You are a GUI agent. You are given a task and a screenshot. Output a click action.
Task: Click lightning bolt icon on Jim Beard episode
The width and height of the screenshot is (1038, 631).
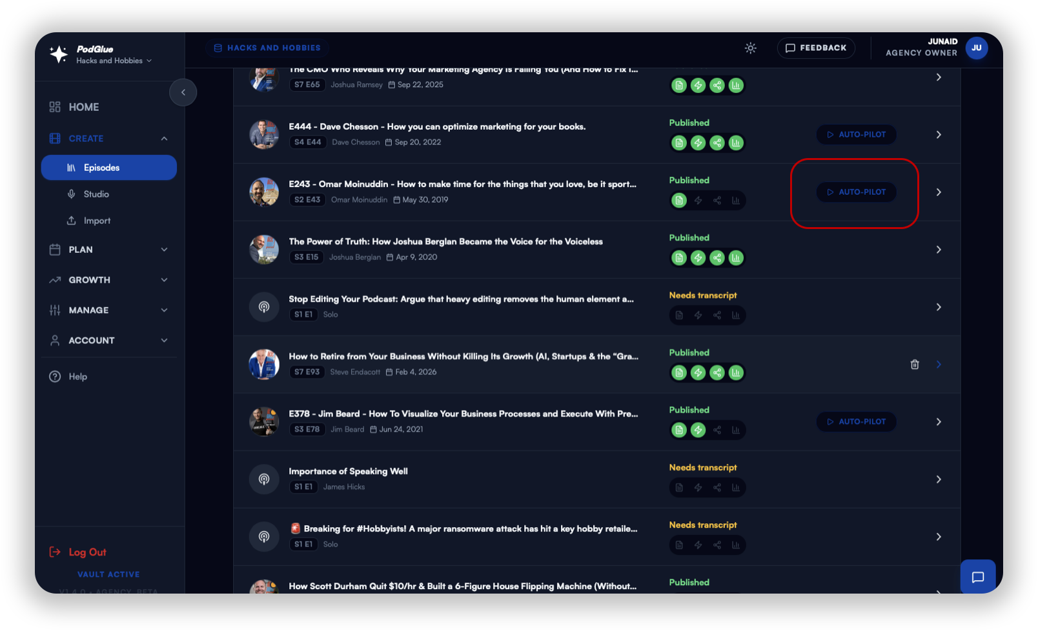click(698, 430)
